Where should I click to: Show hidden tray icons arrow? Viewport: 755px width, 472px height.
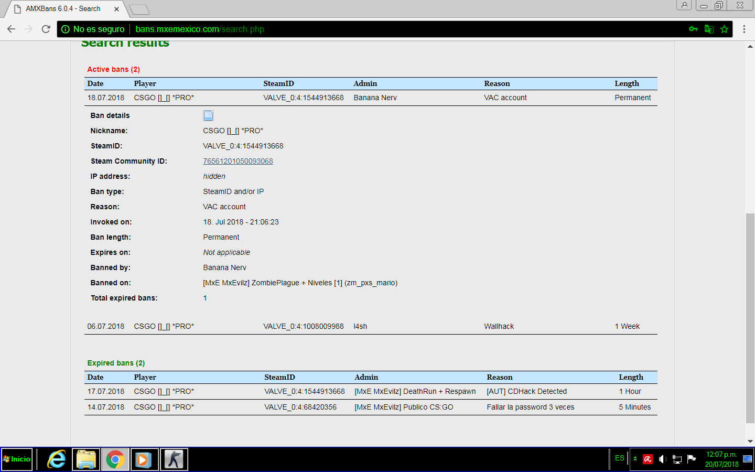coord(635,459)
